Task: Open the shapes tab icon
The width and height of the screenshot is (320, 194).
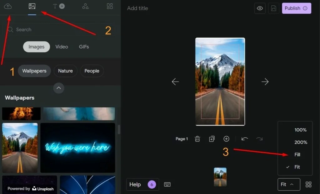Action: point(85,6)
